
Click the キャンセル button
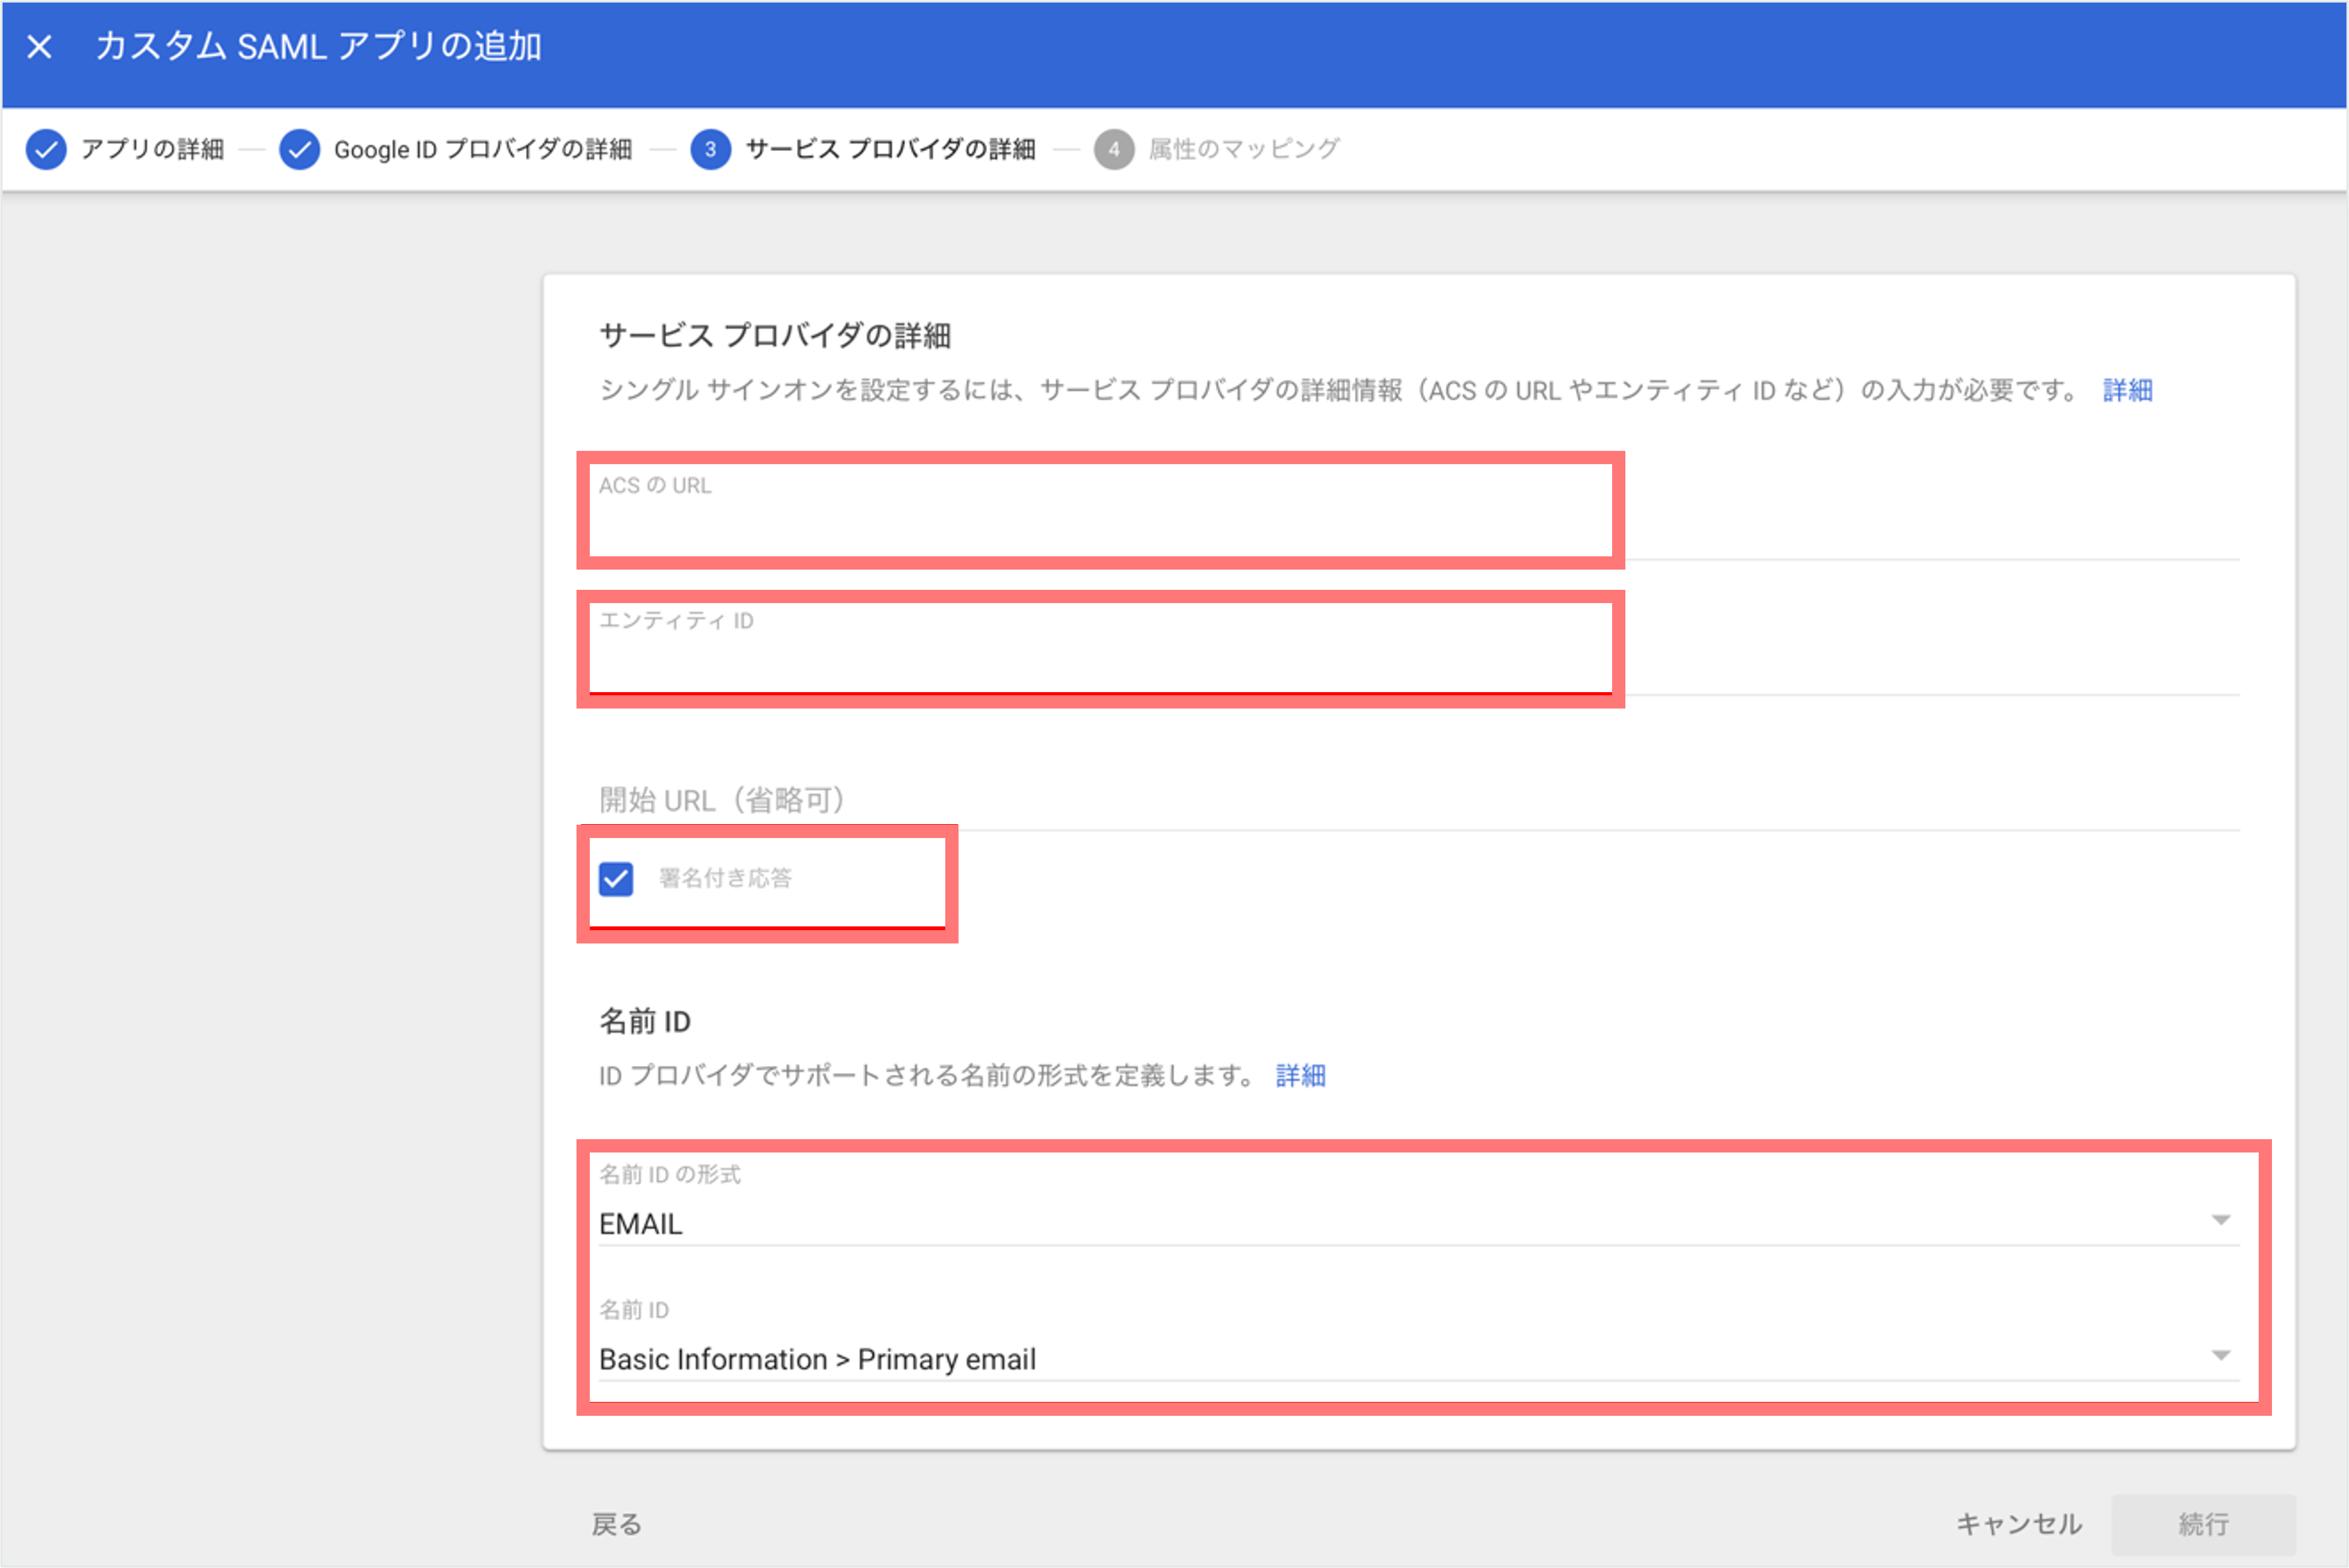point(2018,1524)
